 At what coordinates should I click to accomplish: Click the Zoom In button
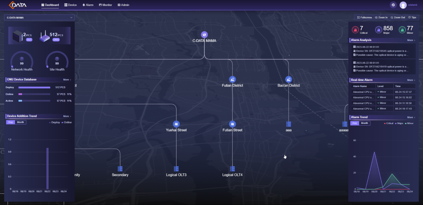pyautogui.click(x=382, y=17)
